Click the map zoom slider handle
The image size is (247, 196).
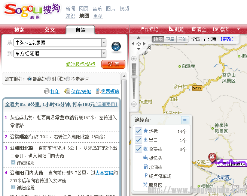pyautogui.click(x=134, y=77)
